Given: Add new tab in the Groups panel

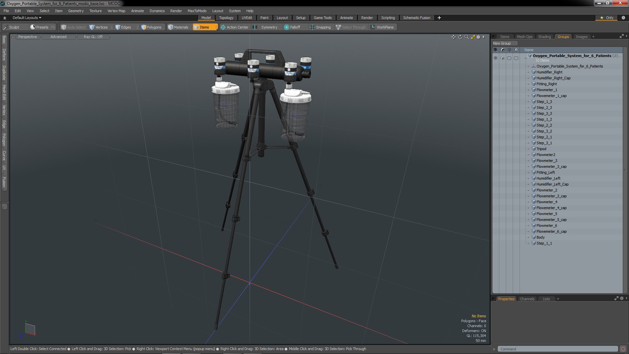Looking at the screenshot, I should 593,37.
